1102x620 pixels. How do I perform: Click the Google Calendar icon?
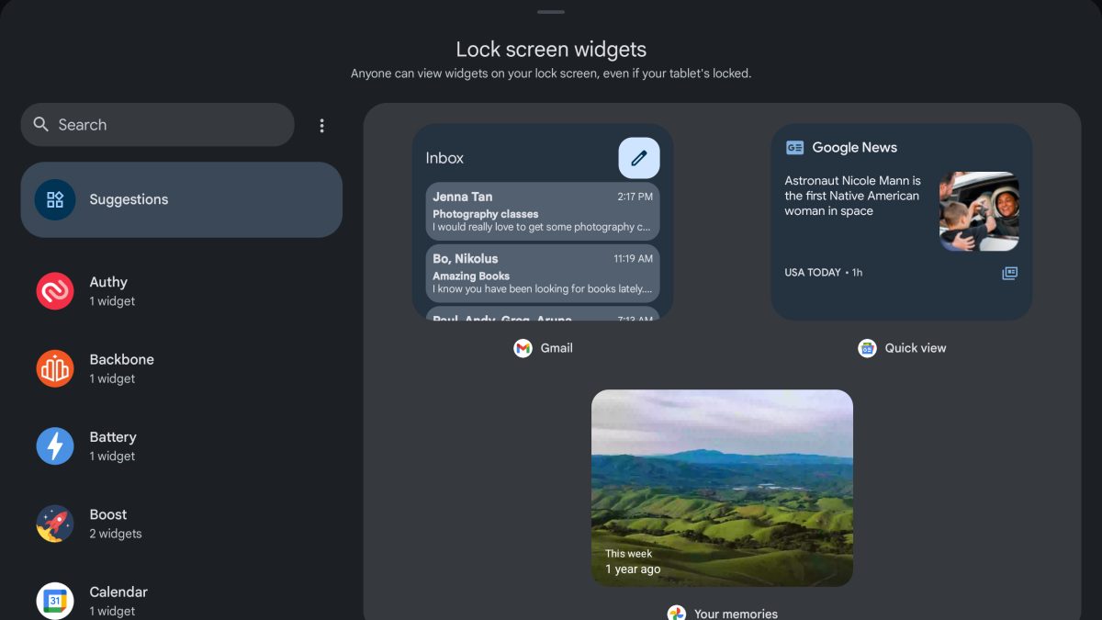point(55,601)
